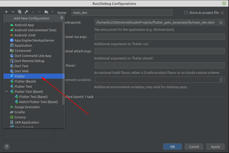Browse for entrypoint with folder icon
The width and height of the screenshot is (229, 153).
[221, 22]
